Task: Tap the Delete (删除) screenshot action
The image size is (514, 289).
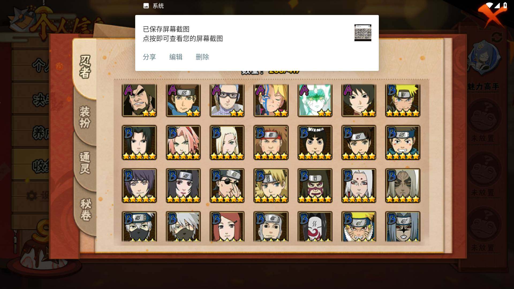Action: [x=202, y=57]
